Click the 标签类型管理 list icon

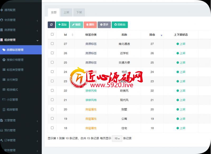4,70
